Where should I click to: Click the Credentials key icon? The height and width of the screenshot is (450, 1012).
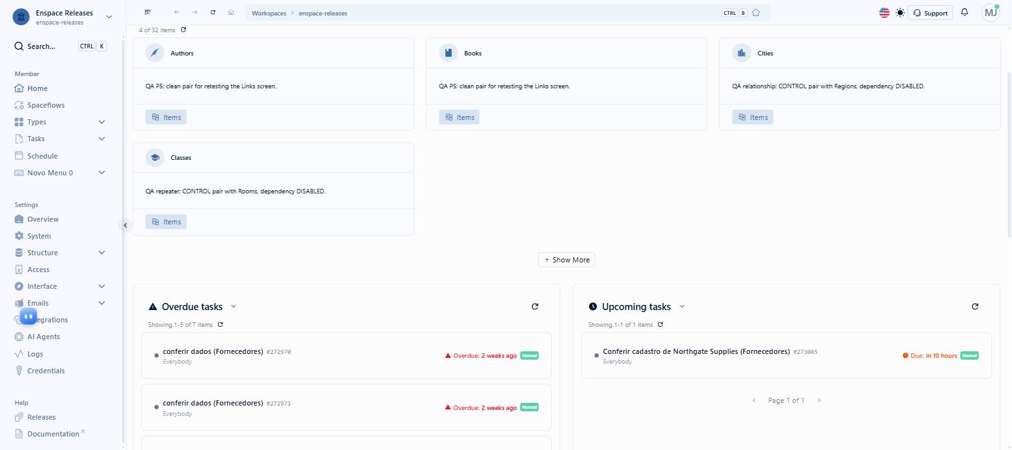coord(19,371)
